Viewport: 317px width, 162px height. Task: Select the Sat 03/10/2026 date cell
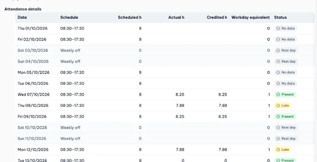pyautogui.click(x=33, y=51)
